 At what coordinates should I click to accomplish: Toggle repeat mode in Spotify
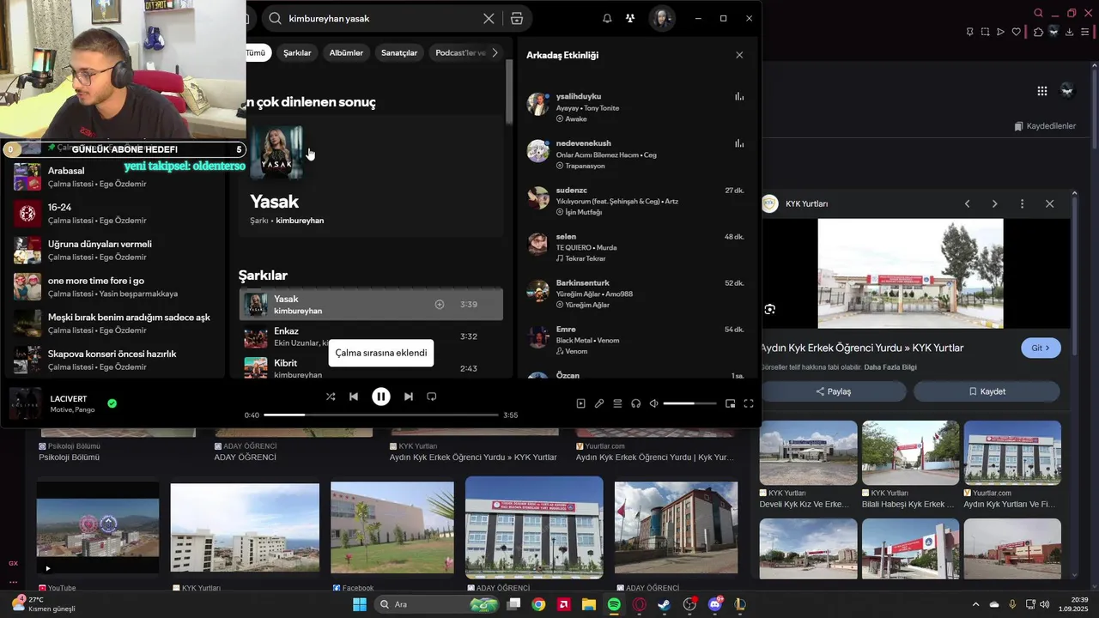432,397
